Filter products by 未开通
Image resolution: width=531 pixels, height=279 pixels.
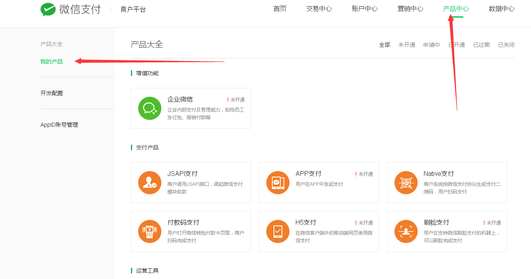tap(407, 45)
